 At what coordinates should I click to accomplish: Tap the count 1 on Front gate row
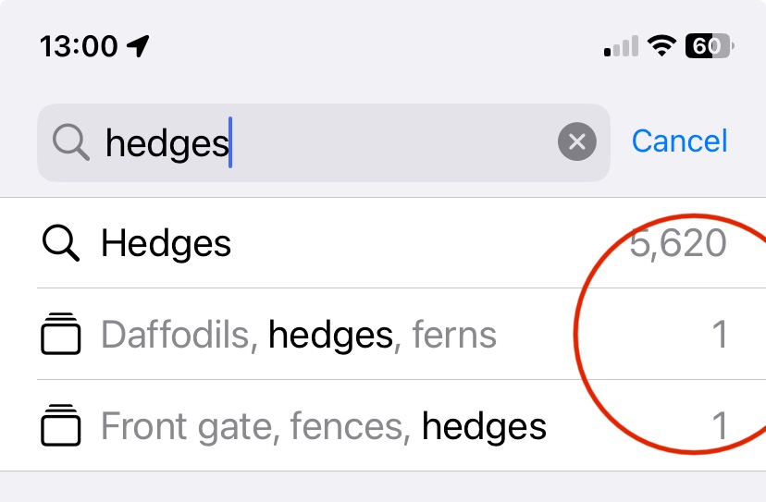point(719,426)
